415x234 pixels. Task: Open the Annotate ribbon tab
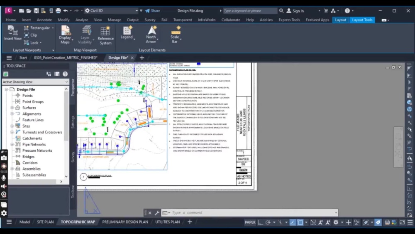pos(44,20)
